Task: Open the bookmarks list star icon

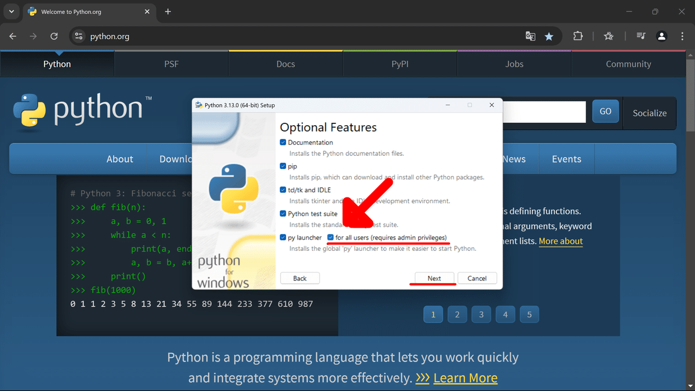Action: (609, 36)
